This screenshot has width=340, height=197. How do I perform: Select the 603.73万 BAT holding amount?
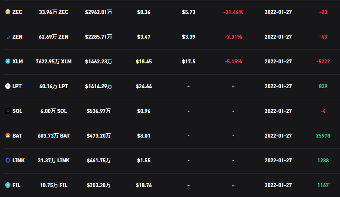pos(54,136)
